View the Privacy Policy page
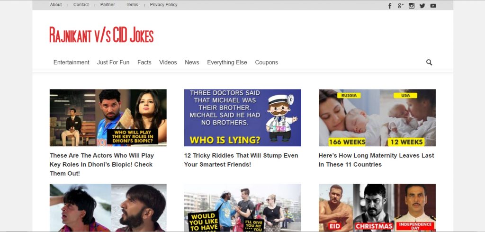485x232 pixels. 163,5
